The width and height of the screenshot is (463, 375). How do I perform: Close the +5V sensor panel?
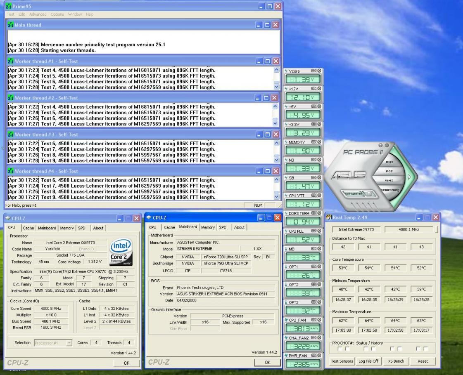pos(319,106)
